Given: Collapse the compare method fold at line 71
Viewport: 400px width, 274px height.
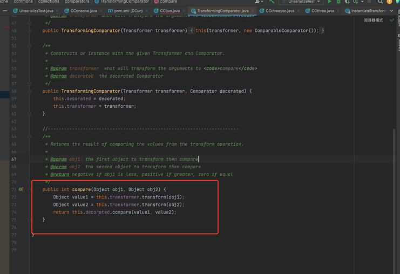Looking at the screenshot, I should coord(30,189).
